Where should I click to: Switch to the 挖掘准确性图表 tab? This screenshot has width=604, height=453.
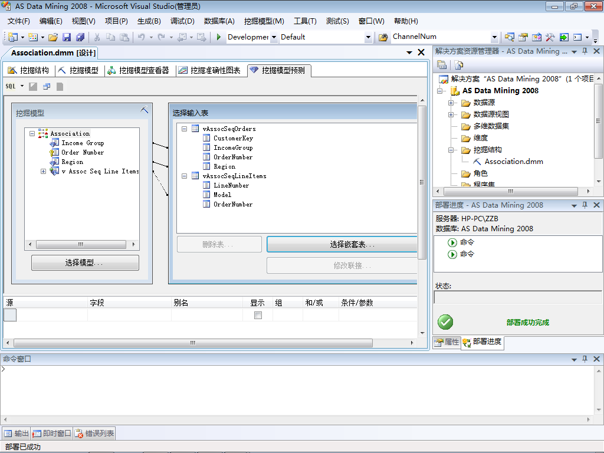(210, 71)
